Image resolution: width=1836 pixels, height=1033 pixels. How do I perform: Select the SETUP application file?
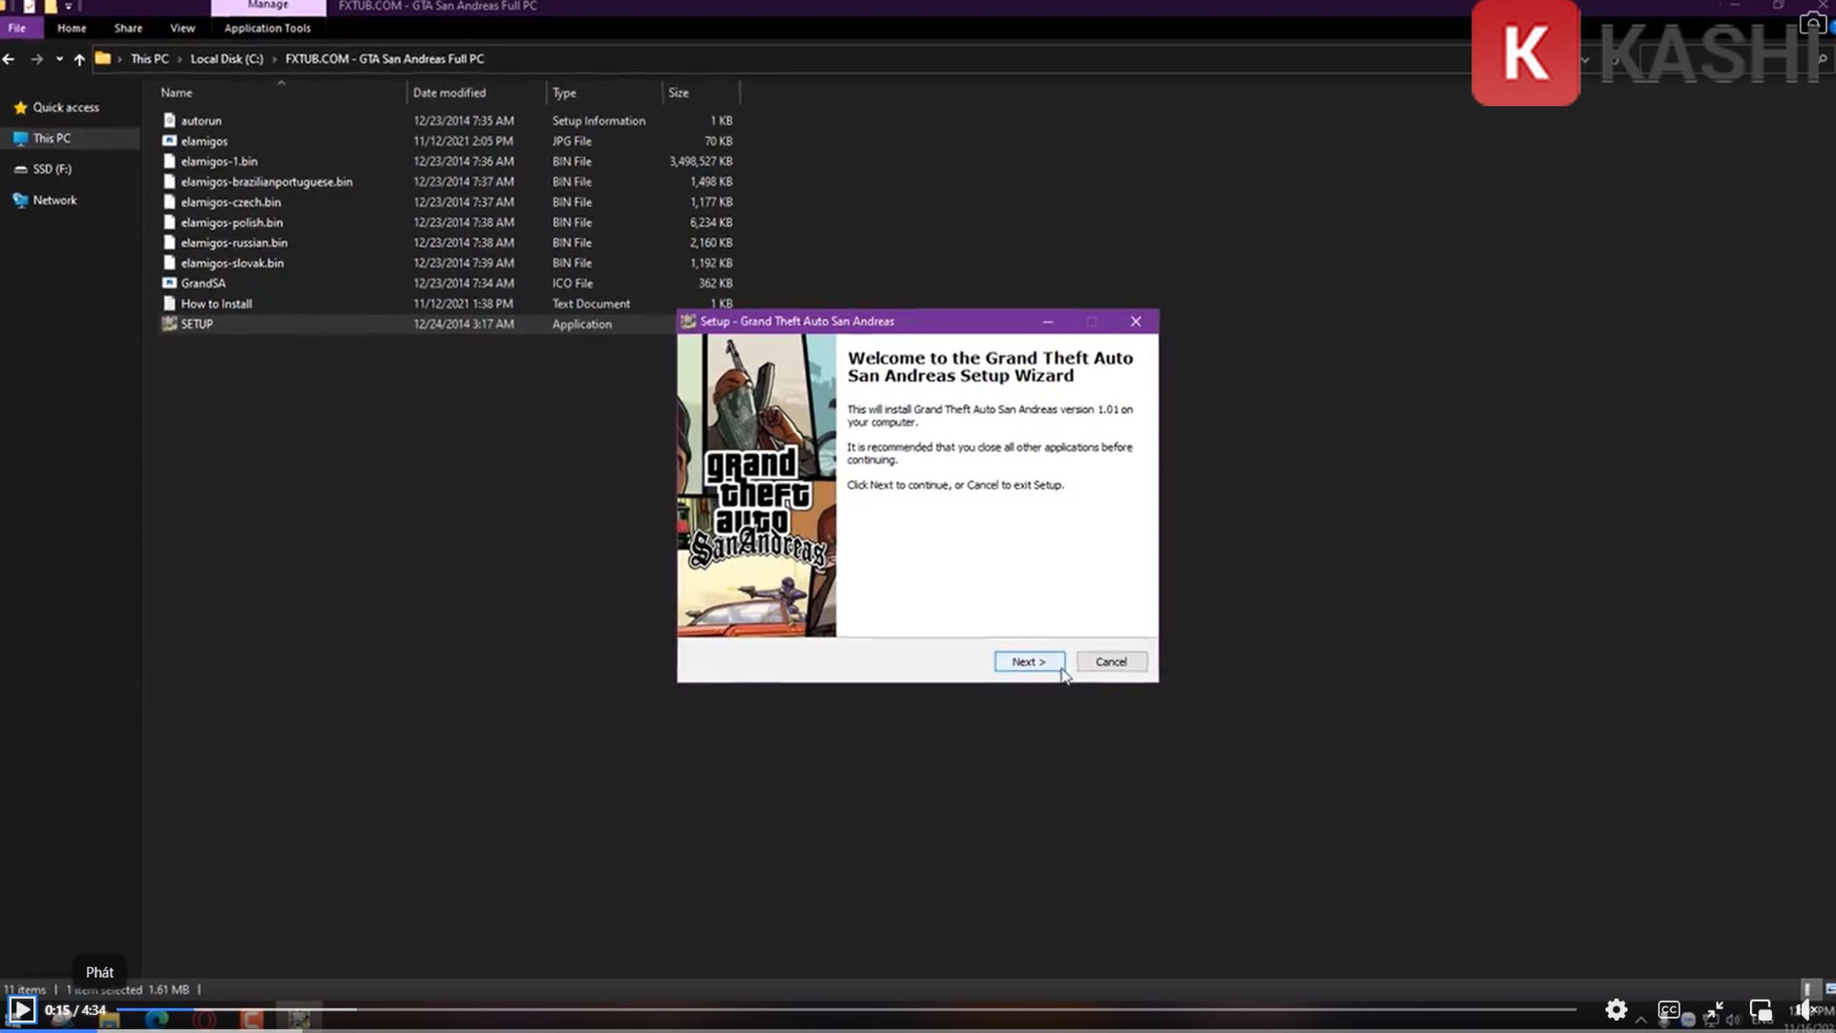tap(197, 324)
